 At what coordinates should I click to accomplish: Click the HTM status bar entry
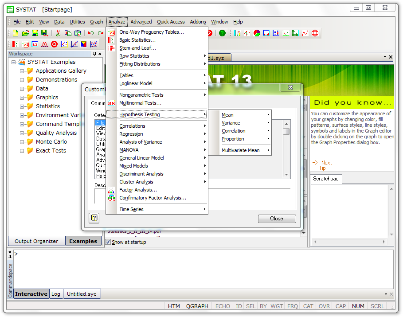coord(174,306)
